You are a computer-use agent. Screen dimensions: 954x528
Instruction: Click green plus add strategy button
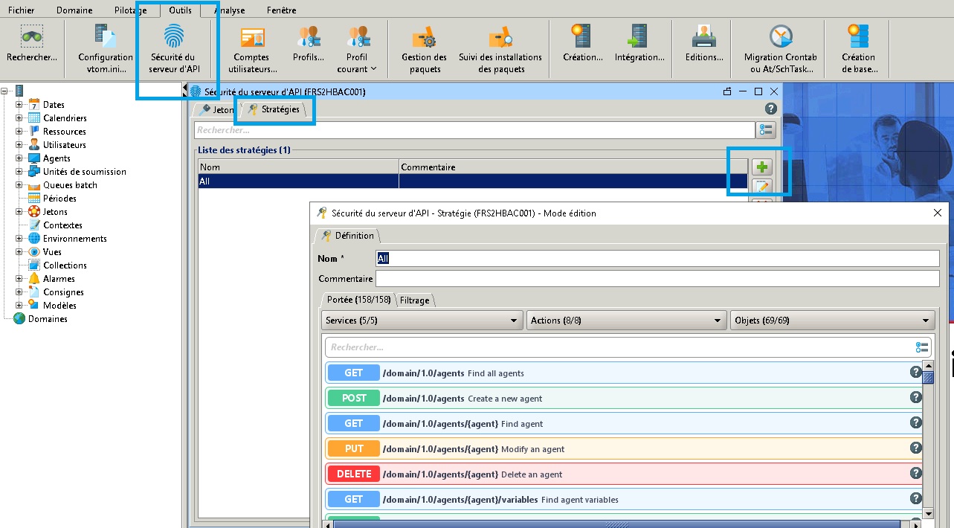(x=762, y=167)
